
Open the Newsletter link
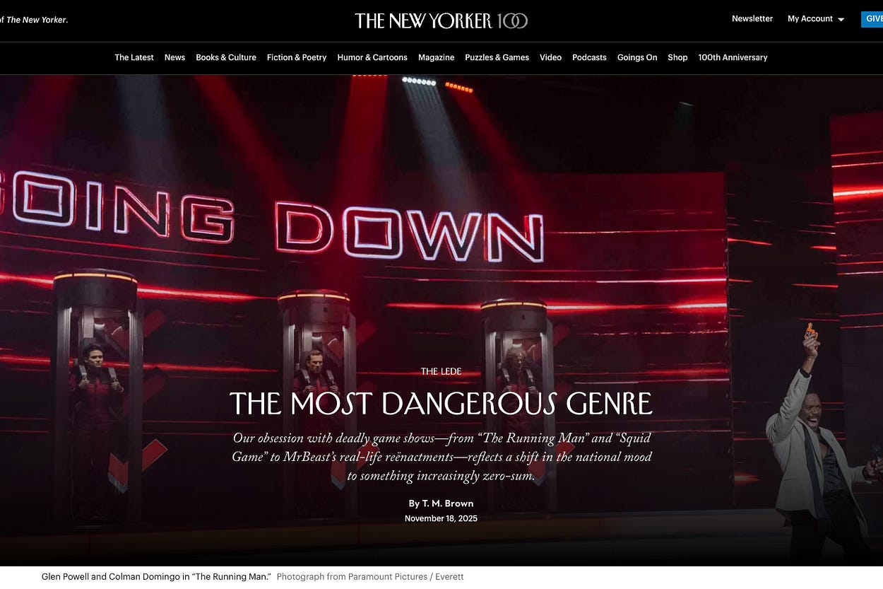click(x=752, y=19)
